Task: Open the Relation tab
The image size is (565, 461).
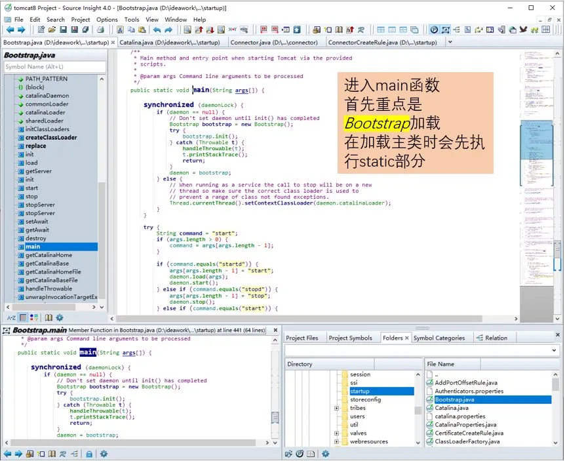Action: coord(492,338)
